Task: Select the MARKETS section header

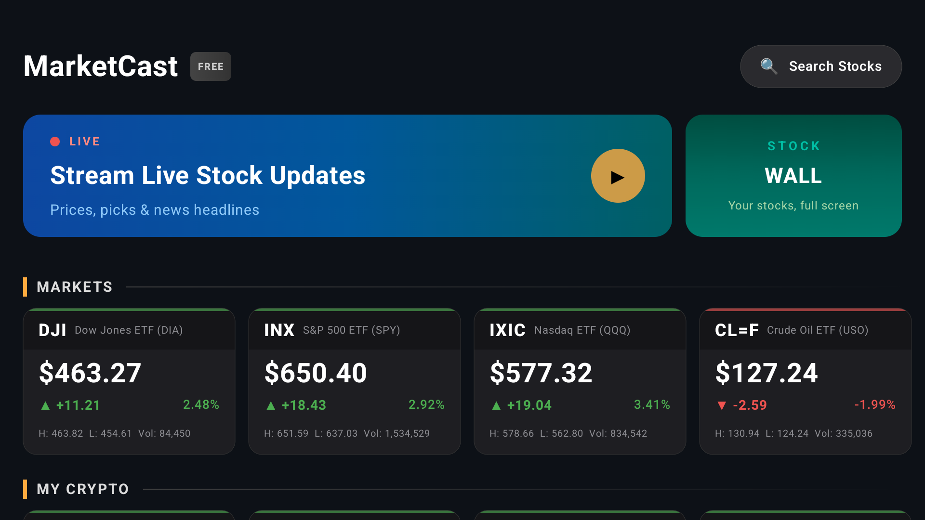Action: [74, 286]
